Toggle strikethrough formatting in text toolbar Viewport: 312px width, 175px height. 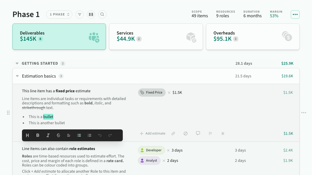point(58,135)
